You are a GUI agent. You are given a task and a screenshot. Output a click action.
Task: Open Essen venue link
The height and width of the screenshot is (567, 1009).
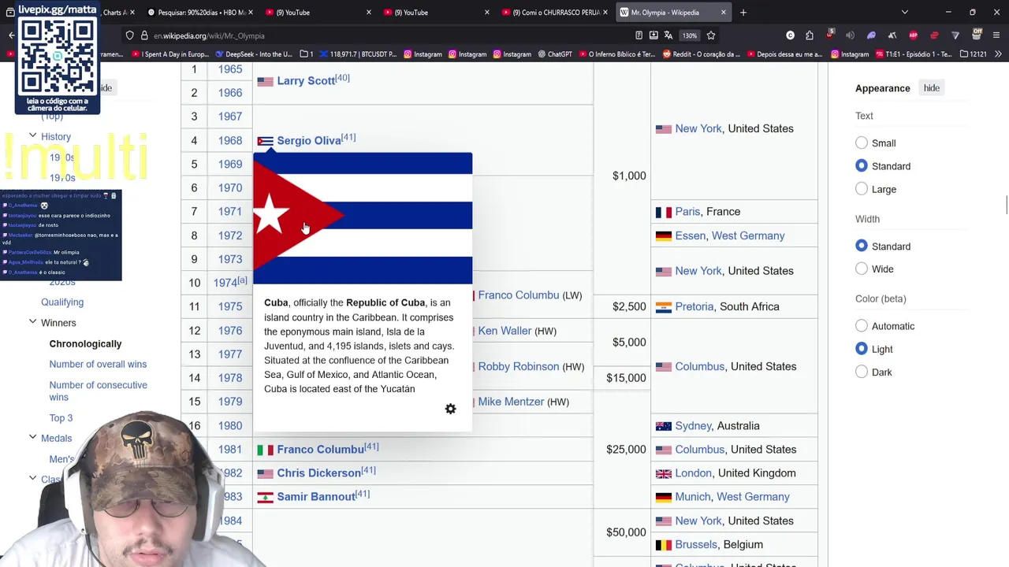pos(691,236)
